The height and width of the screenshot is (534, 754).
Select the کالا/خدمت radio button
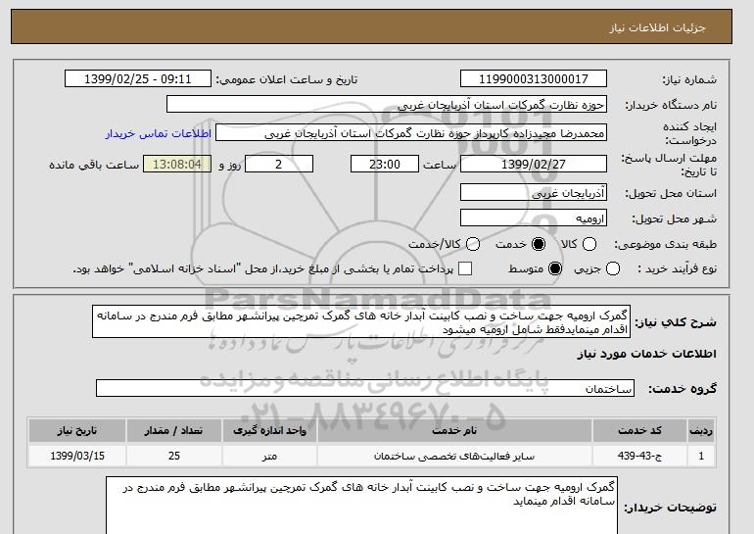473,244
